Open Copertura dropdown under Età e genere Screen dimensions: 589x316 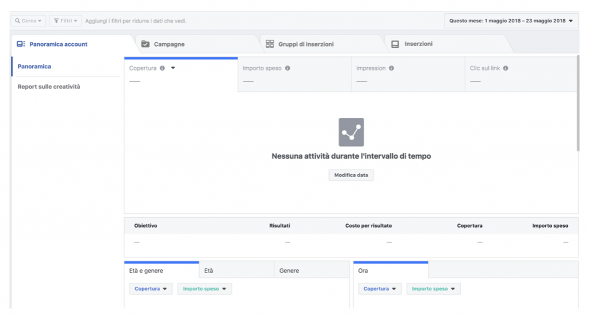point(151,288)
